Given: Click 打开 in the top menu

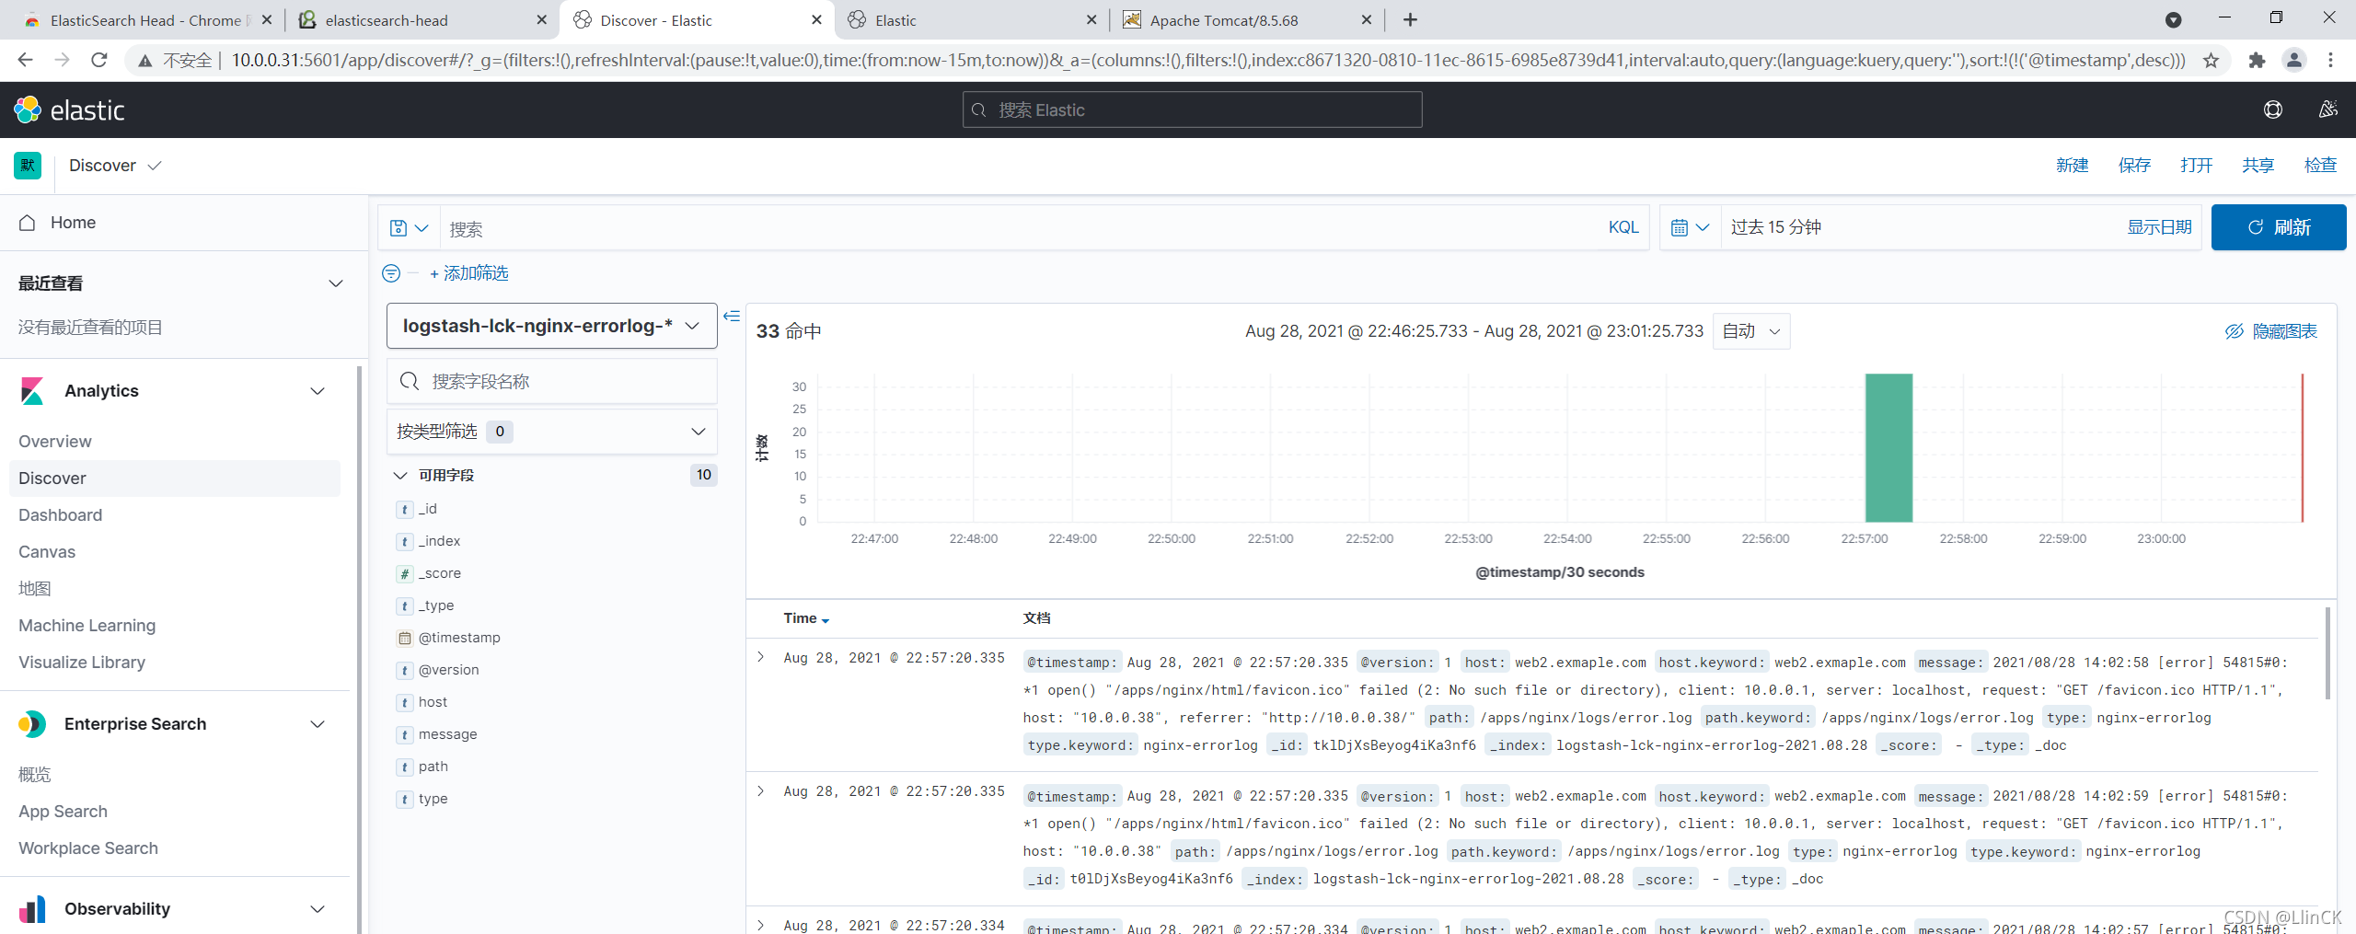Looking at the screenshot, I should 2196,166.
